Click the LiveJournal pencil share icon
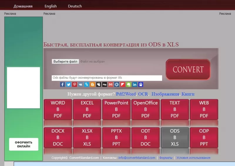Viewport: 235px width, 166px height. [86, 84]
